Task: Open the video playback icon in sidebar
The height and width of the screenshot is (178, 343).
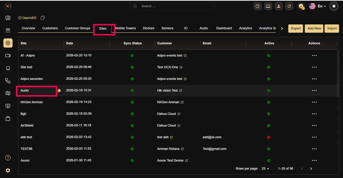Action: (8, 106)
